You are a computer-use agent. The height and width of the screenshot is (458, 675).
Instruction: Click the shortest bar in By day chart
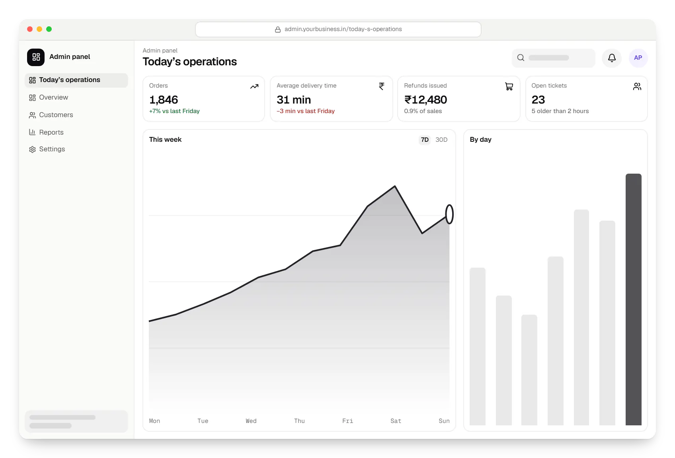(529, 370)
